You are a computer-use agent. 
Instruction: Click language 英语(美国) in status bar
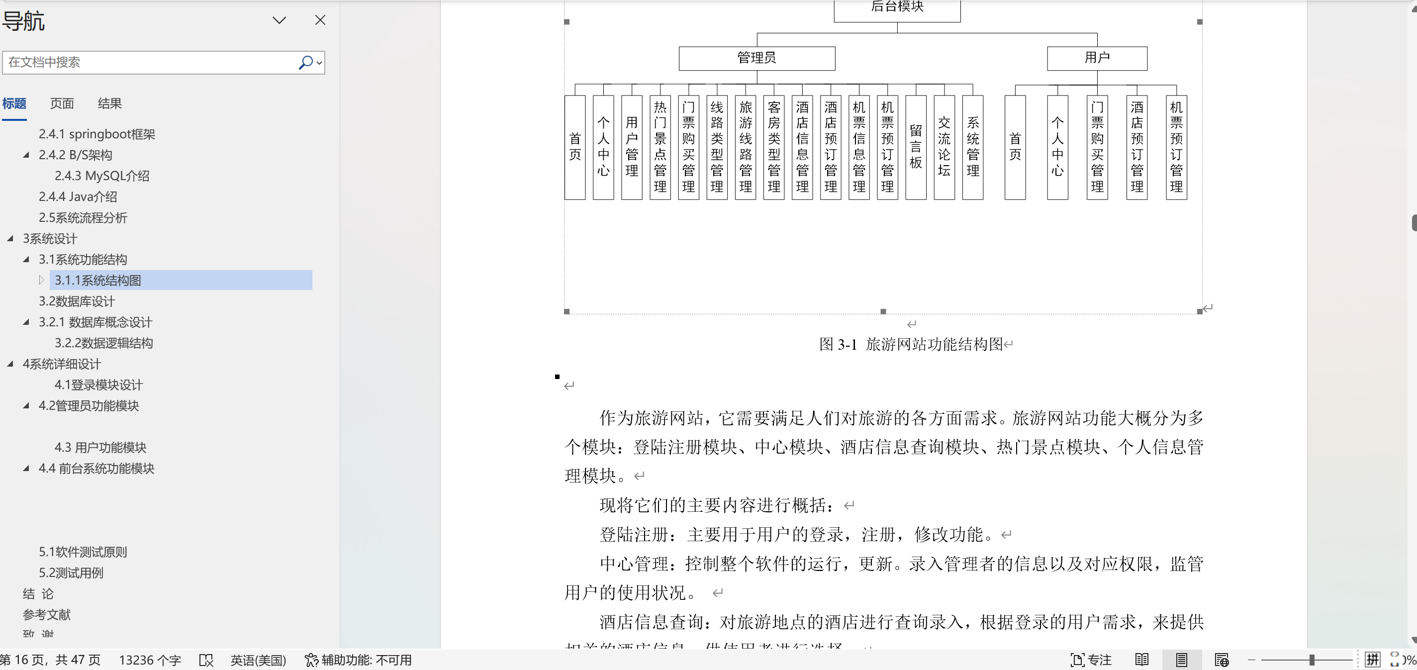pyautogui.click(x=258, y=660)
